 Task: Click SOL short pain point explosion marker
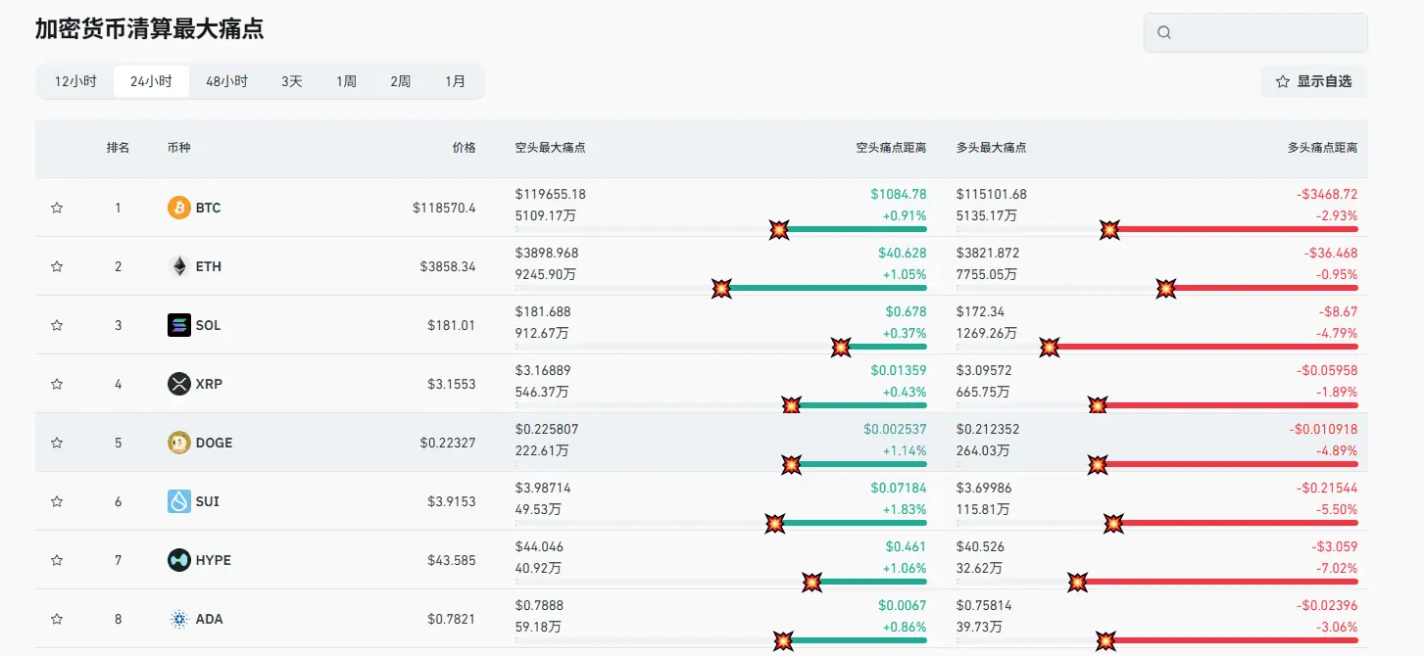(841, 348)
